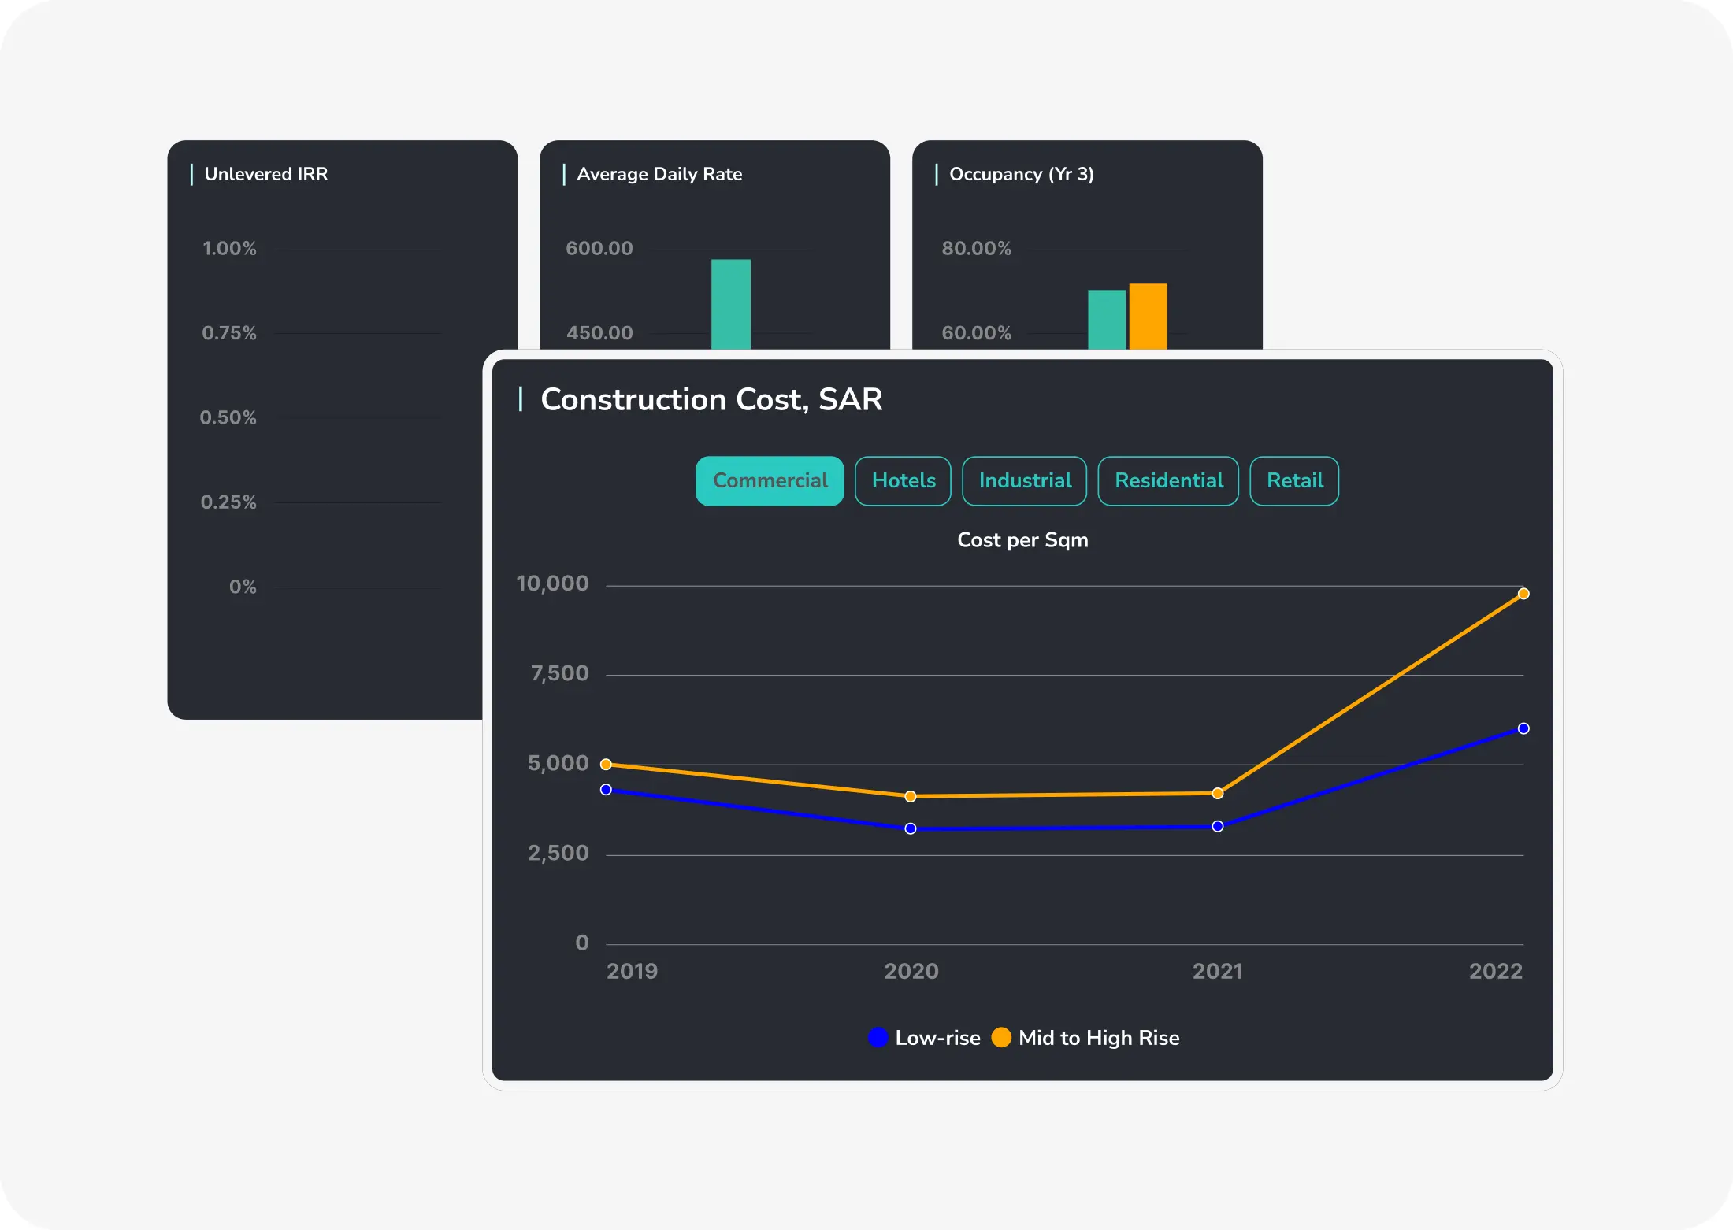Open the Industrial tab
This screenshot has width=1733, height=1230.
click(x=1024, y=480)
